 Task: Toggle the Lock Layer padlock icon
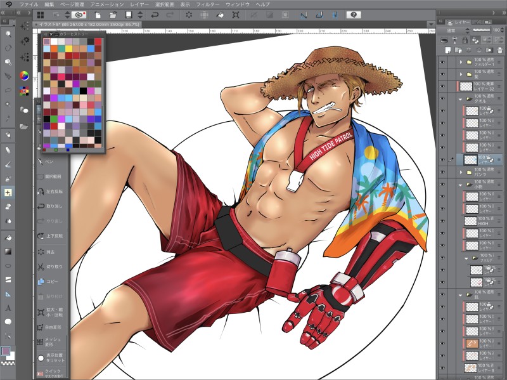(x=465, y=40)
